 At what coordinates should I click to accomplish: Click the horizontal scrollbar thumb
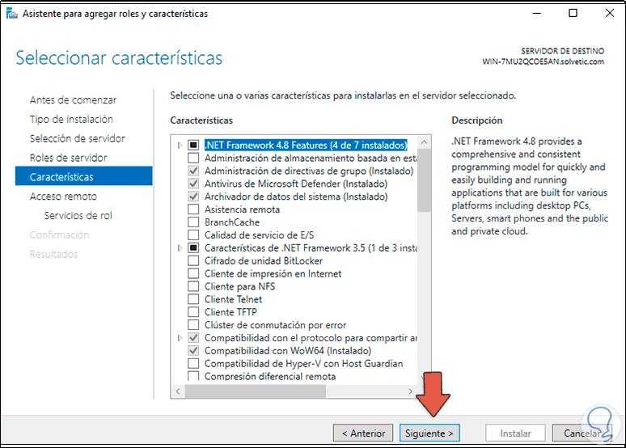pyautogui.click(x=255, y=391)
